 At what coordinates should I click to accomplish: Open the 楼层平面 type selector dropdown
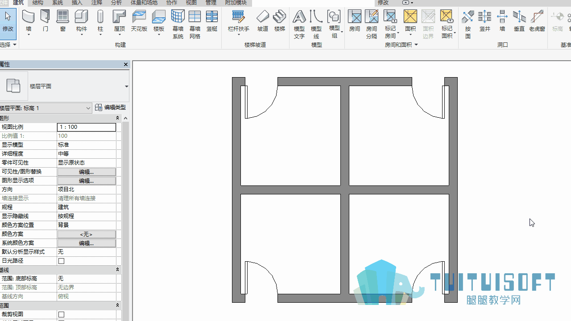tap(126, 86)
